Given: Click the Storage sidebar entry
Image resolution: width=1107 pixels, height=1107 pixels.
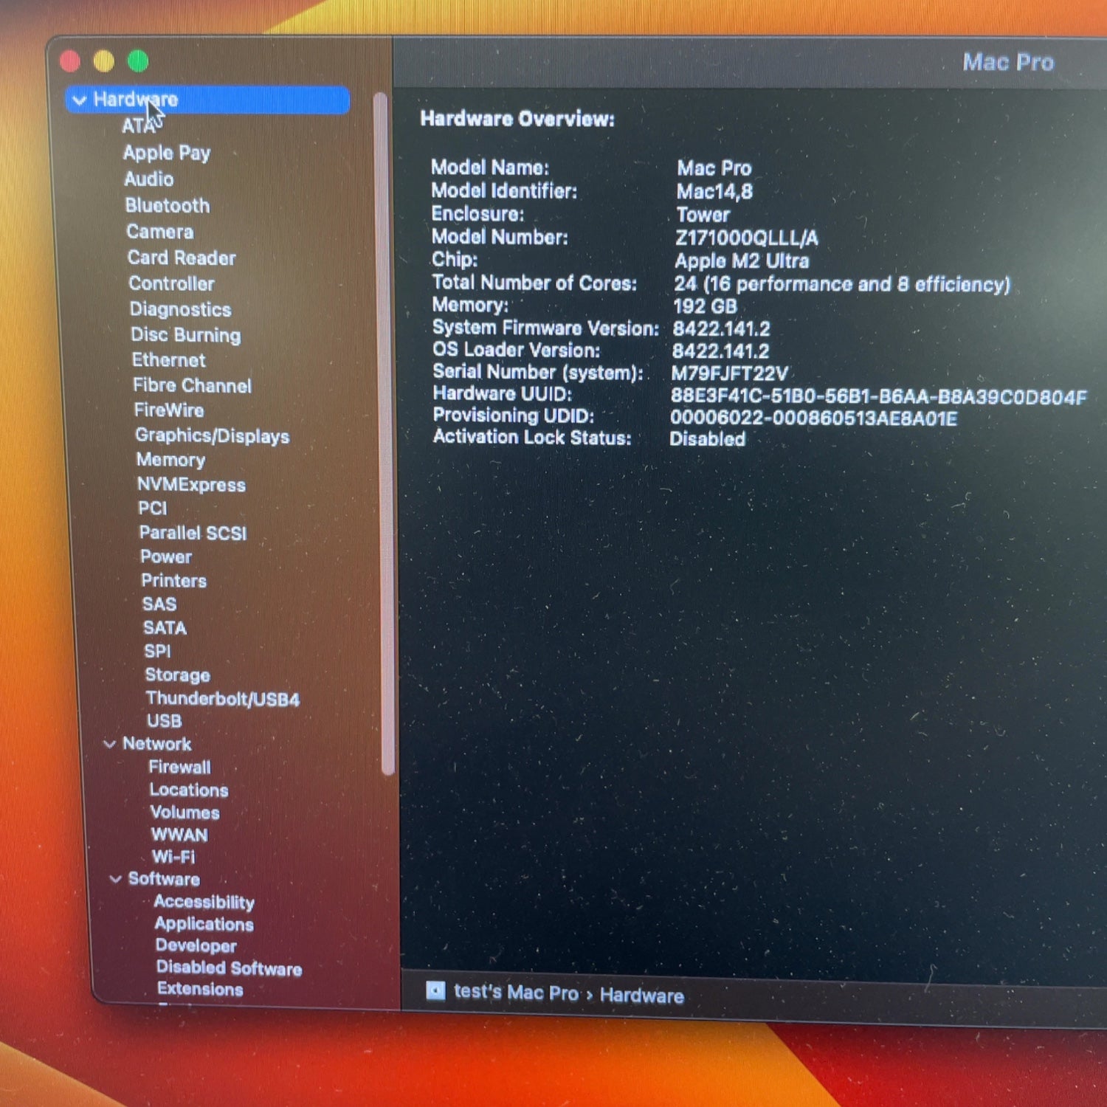Looking at the screenshot, I should point(177,675).
